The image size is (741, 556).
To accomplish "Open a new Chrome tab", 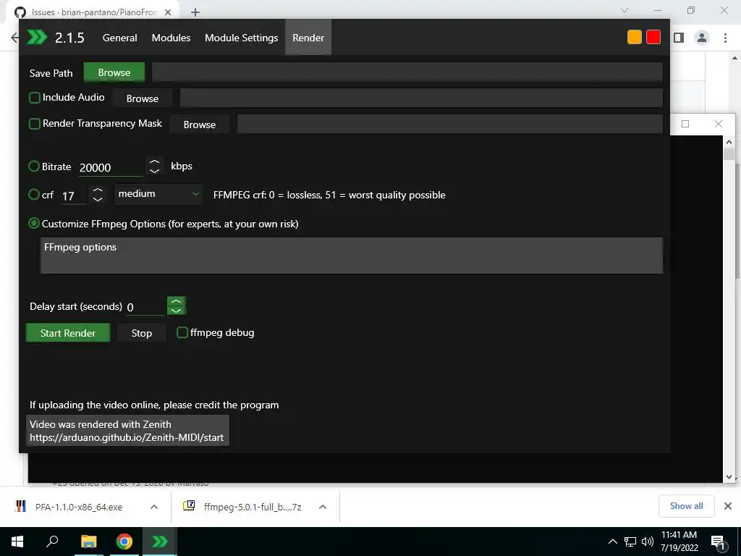I will (195, 12).
